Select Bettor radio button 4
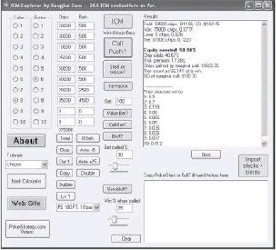The width and height of the screenshot is (276, 250). tap(36, 58)
